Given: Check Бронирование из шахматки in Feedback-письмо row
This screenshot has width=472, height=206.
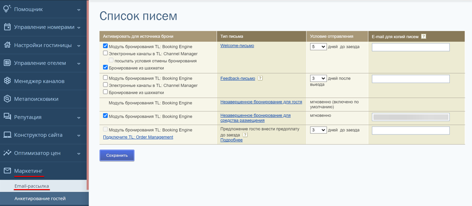Looking at the screenshot, I should 105,92.
